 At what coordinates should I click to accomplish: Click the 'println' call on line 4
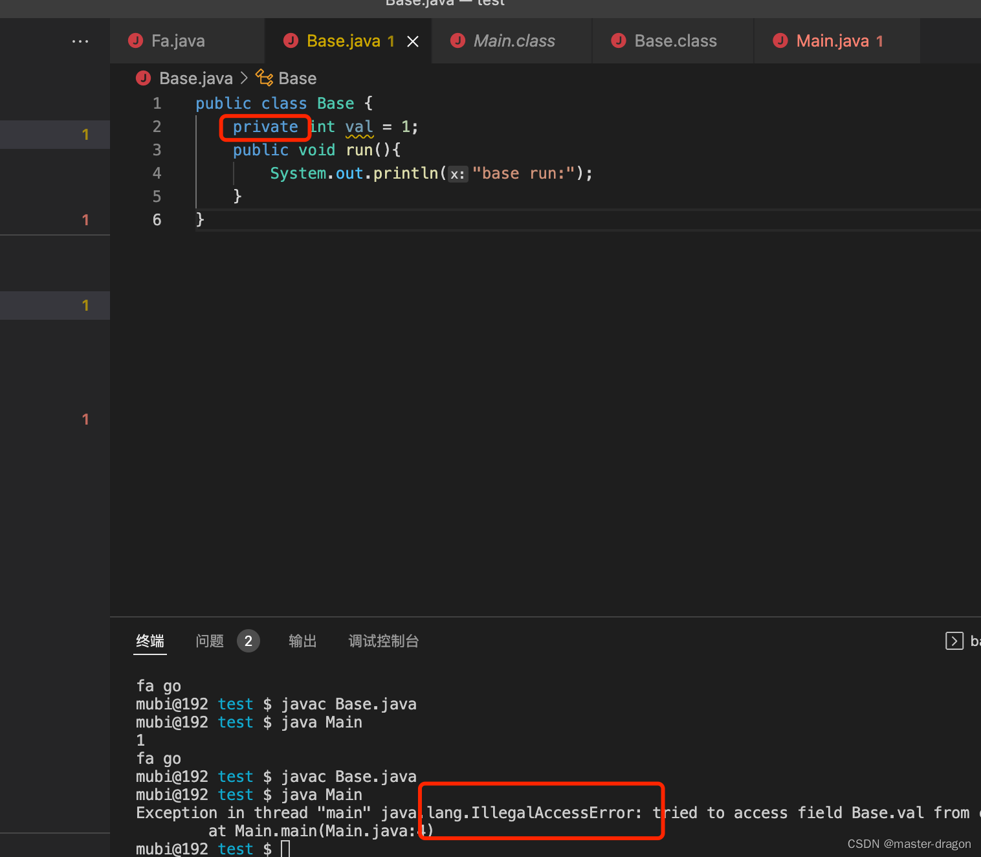(x=406, y=173)
